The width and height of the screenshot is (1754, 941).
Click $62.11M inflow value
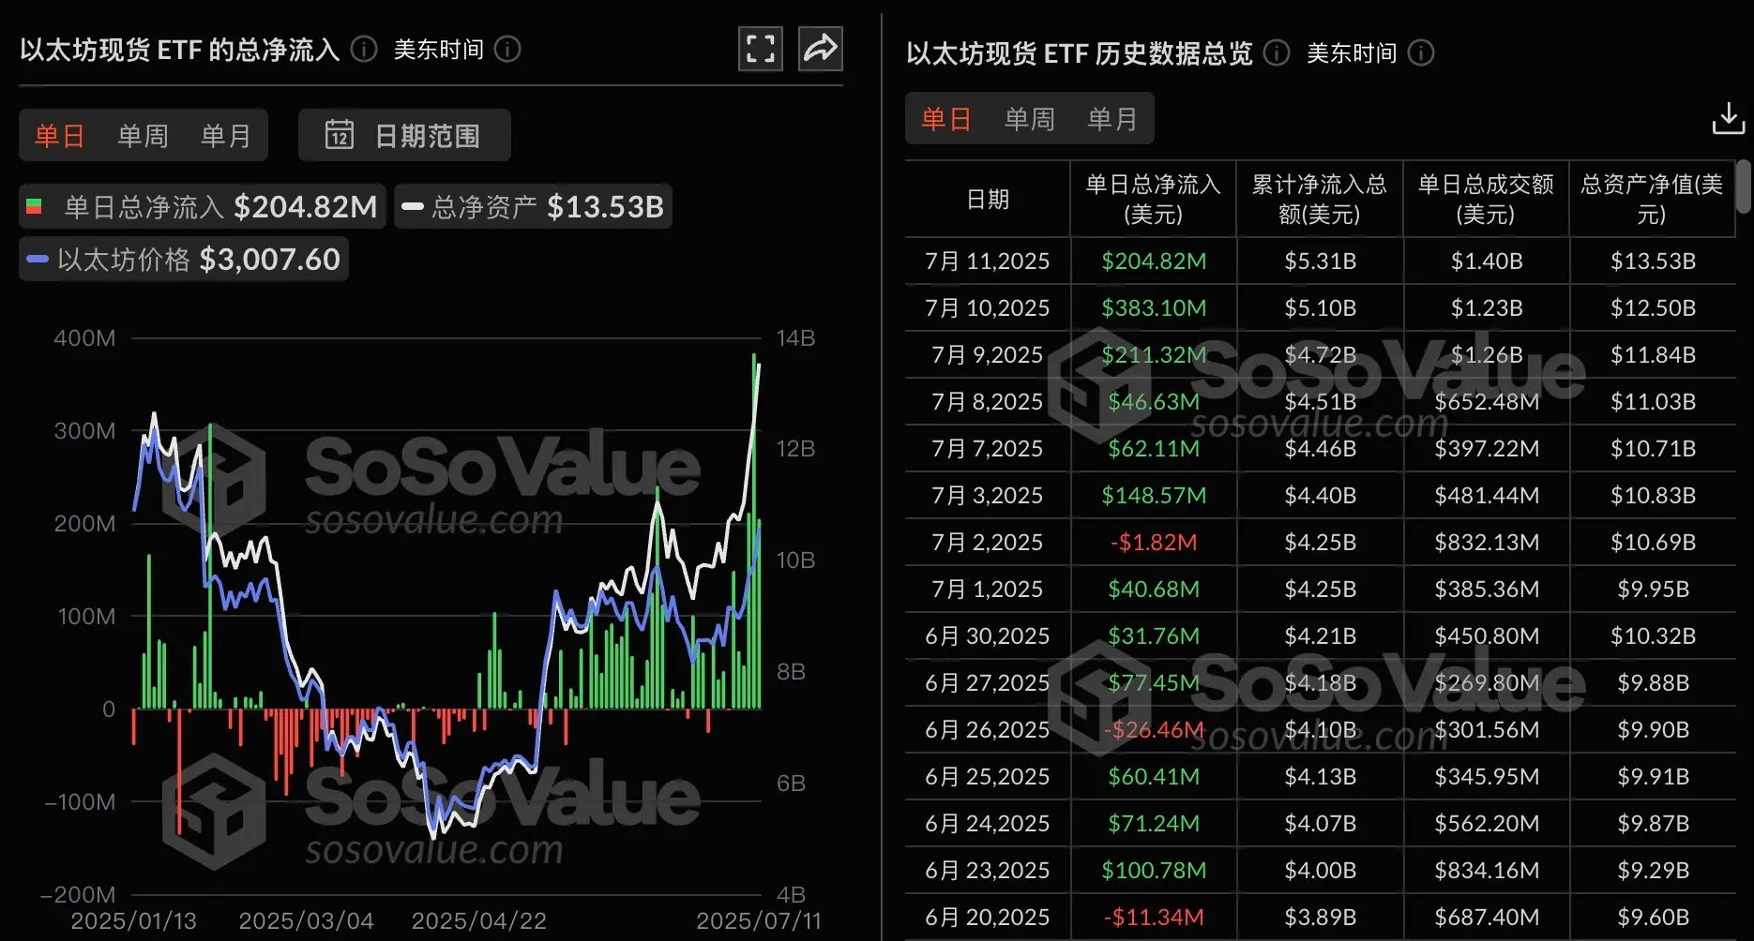tap(1154, 448)
